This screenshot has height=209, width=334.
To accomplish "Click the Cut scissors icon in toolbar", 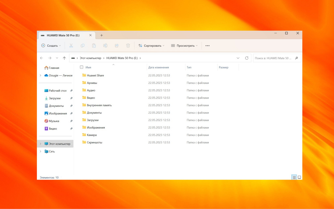I will pos(71,46).
